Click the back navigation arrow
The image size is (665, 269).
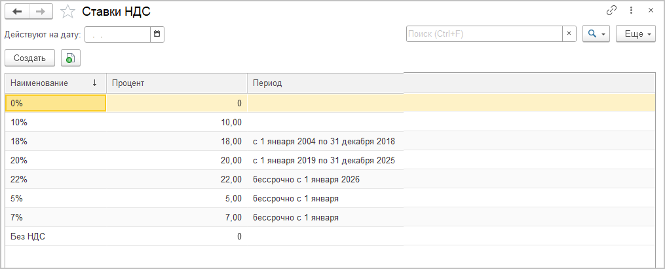(17, 11)
